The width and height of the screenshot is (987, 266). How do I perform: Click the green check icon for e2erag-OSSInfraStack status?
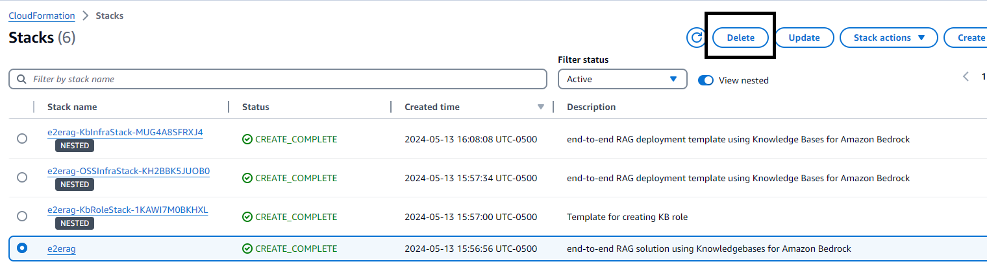pos(247,178)
